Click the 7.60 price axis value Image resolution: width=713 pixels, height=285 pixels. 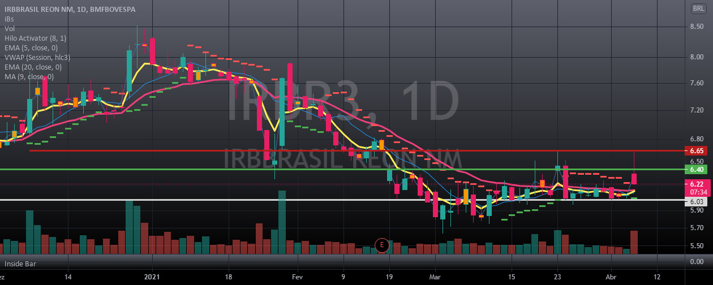point(697,83)
